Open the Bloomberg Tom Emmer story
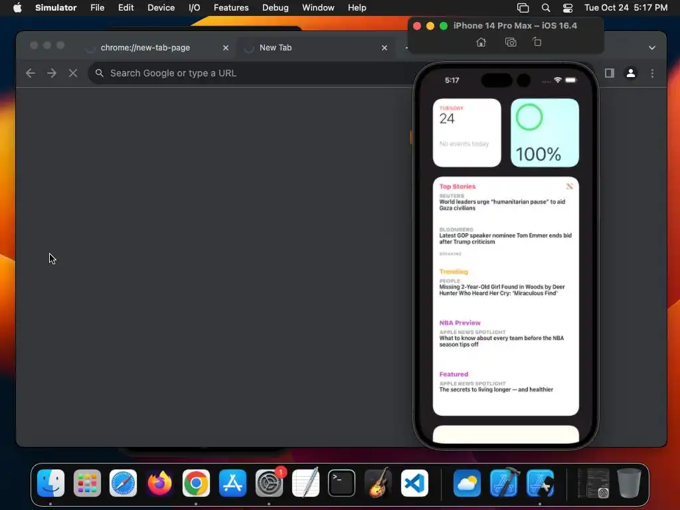The image size is (680, 510). pos(505,236)
